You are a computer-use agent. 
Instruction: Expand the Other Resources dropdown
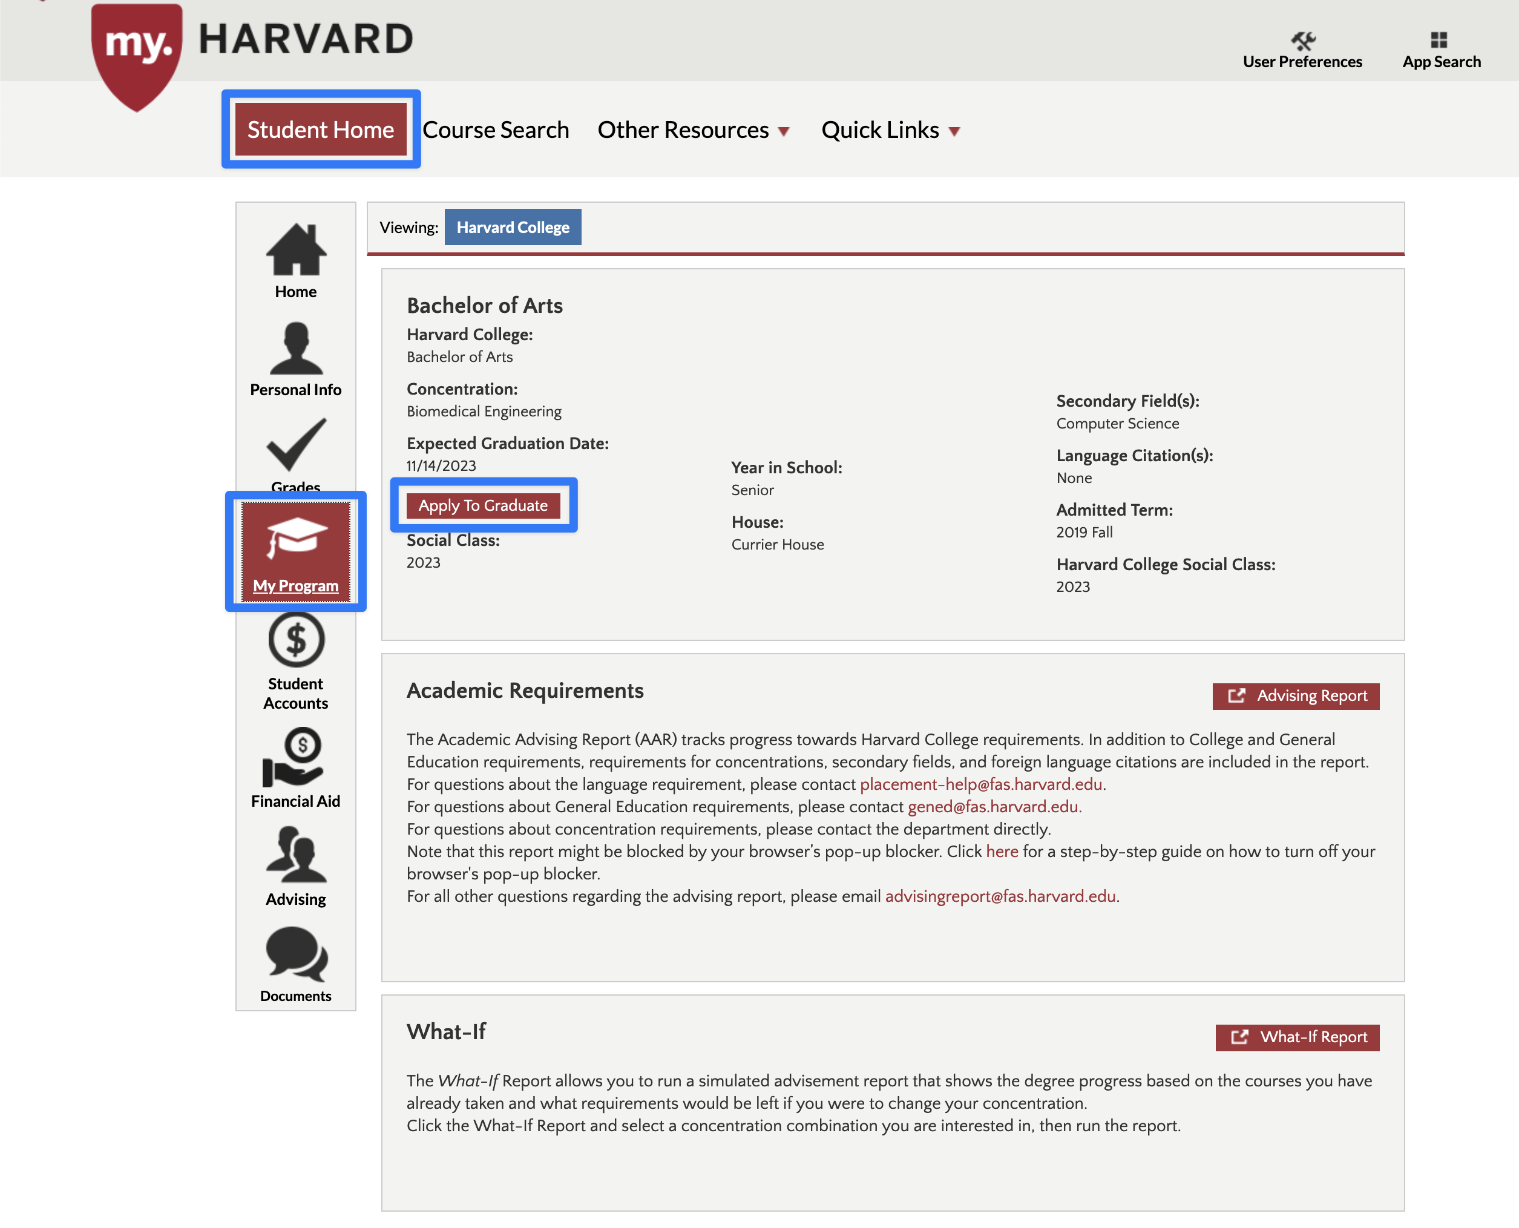pos(692,130)
